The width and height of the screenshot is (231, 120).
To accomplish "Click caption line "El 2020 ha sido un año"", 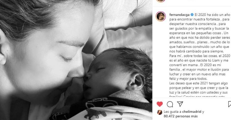I will (212, 15).
